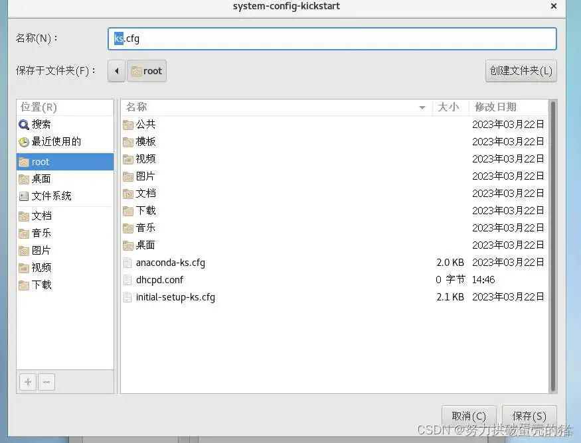Select the 搜索 search entry in sidebar
The width and height of the screenshot is (581, 443).
click(40, 125)
